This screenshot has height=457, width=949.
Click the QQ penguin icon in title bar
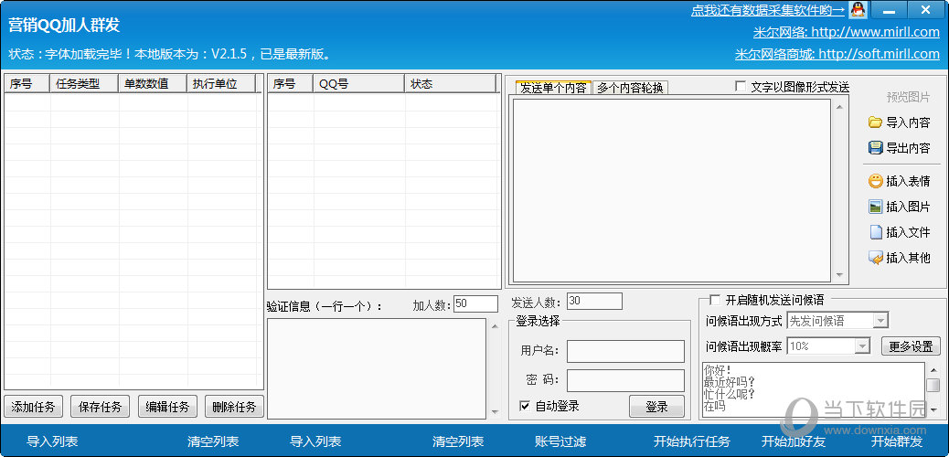[x=857, y=10]
